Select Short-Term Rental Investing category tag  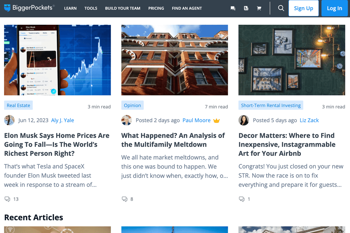(271, 105)
